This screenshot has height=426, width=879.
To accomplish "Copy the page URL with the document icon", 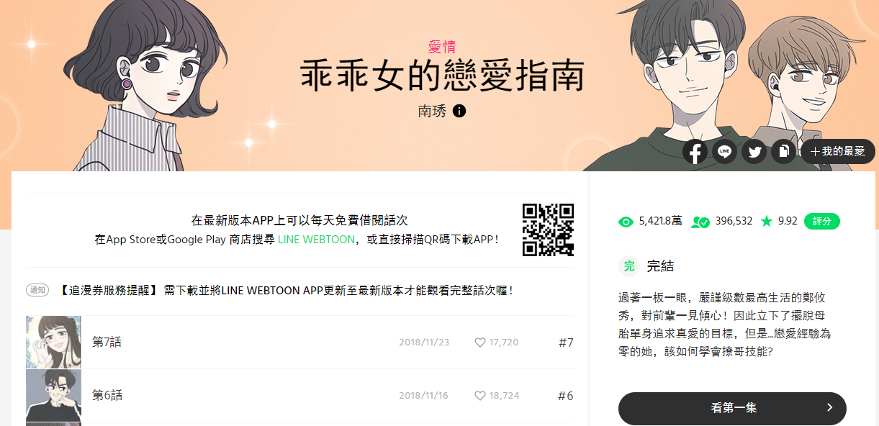I will pos(783,152).
